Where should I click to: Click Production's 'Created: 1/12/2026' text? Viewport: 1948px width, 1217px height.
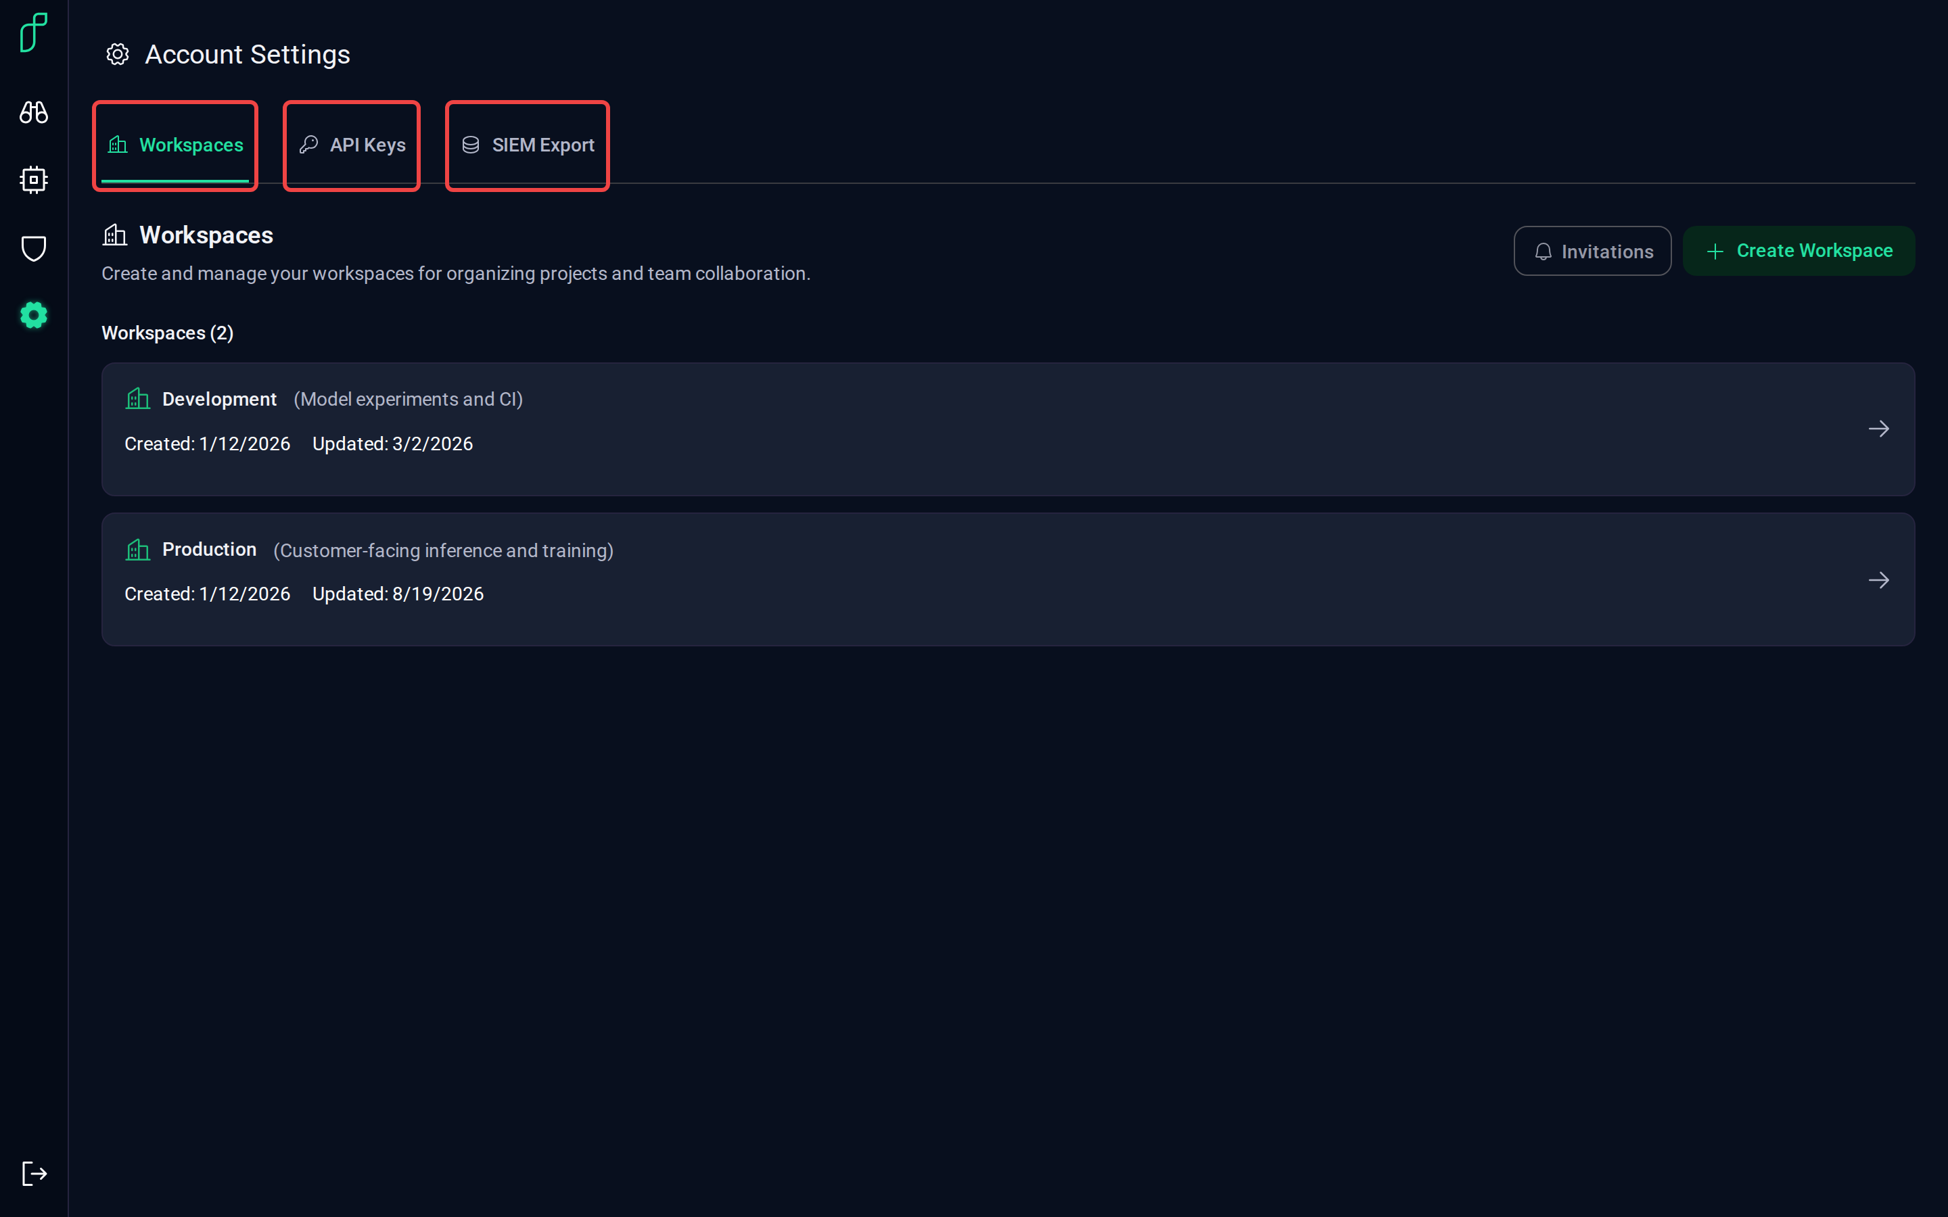pos(208,594)
